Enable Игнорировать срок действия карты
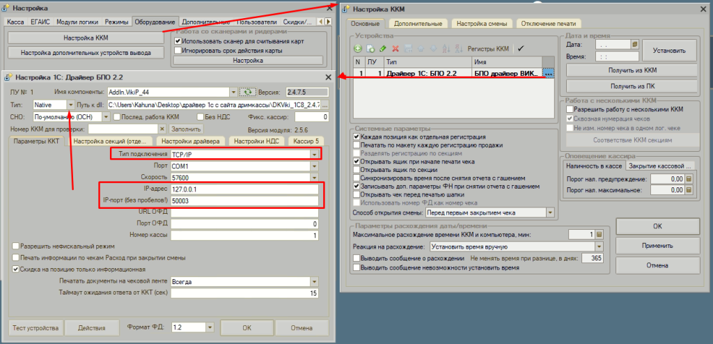Screen dimensions: 713x344 tap(178, 51)
